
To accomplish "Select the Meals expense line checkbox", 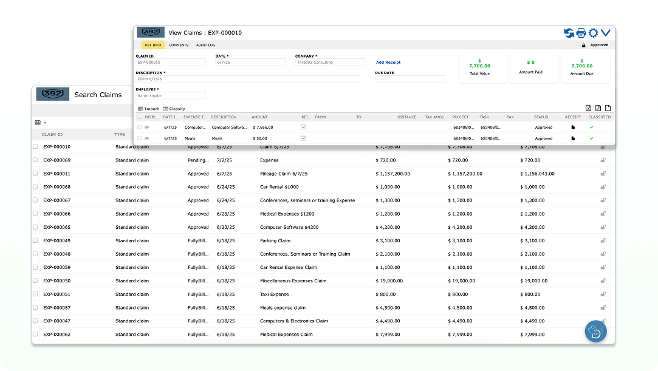I will (x=139, y=138).
